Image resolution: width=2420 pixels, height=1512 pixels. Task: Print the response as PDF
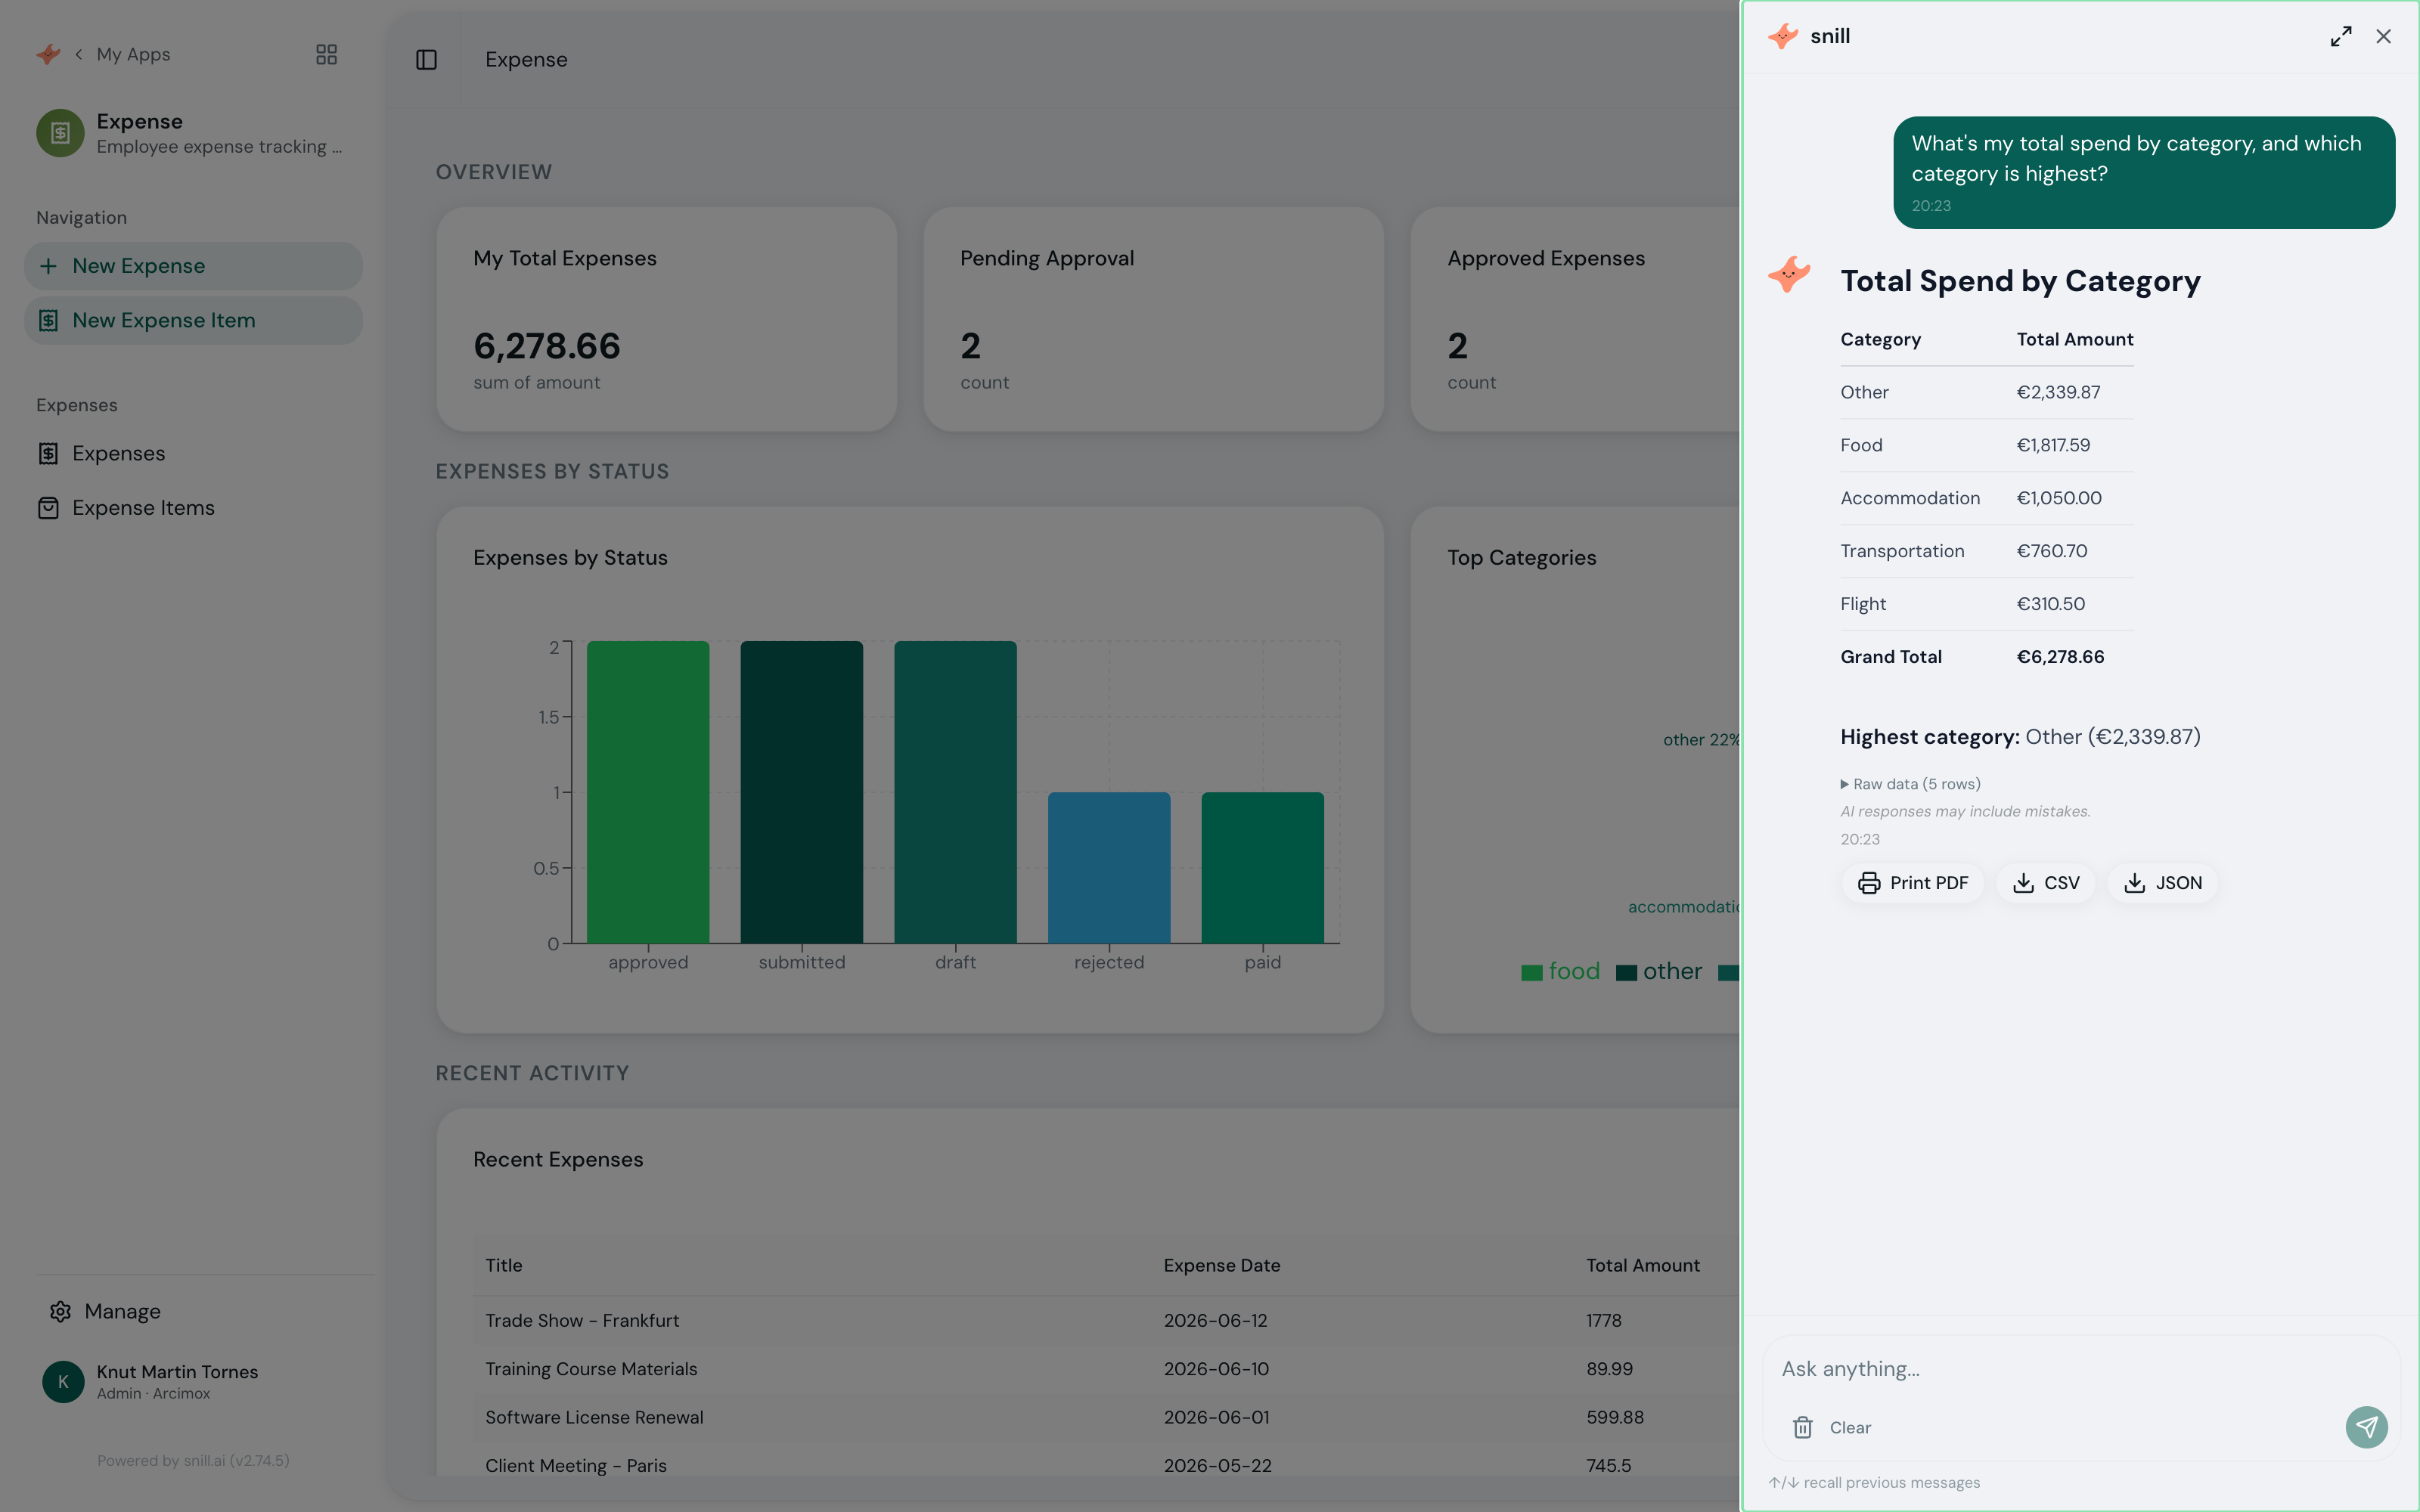[x=1912, y=883]
